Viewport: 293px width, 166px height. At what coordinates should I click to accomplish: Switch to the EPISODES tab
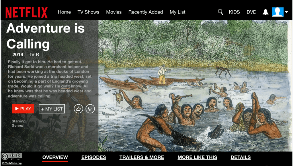(x=94, y=157)
